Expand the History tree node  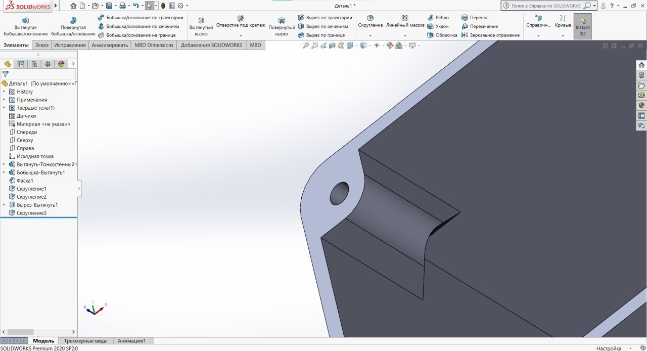coord(5,92)
